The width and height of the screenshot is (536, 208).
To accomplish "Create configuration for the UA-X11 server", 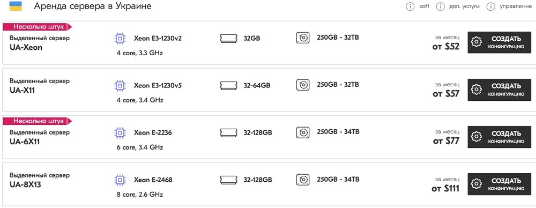I will 498,90.
